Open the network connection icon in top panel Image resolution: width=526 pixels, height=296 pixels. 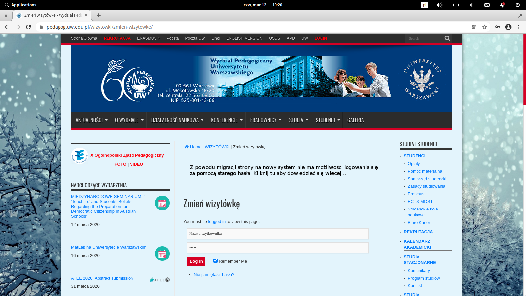point(456,5)
